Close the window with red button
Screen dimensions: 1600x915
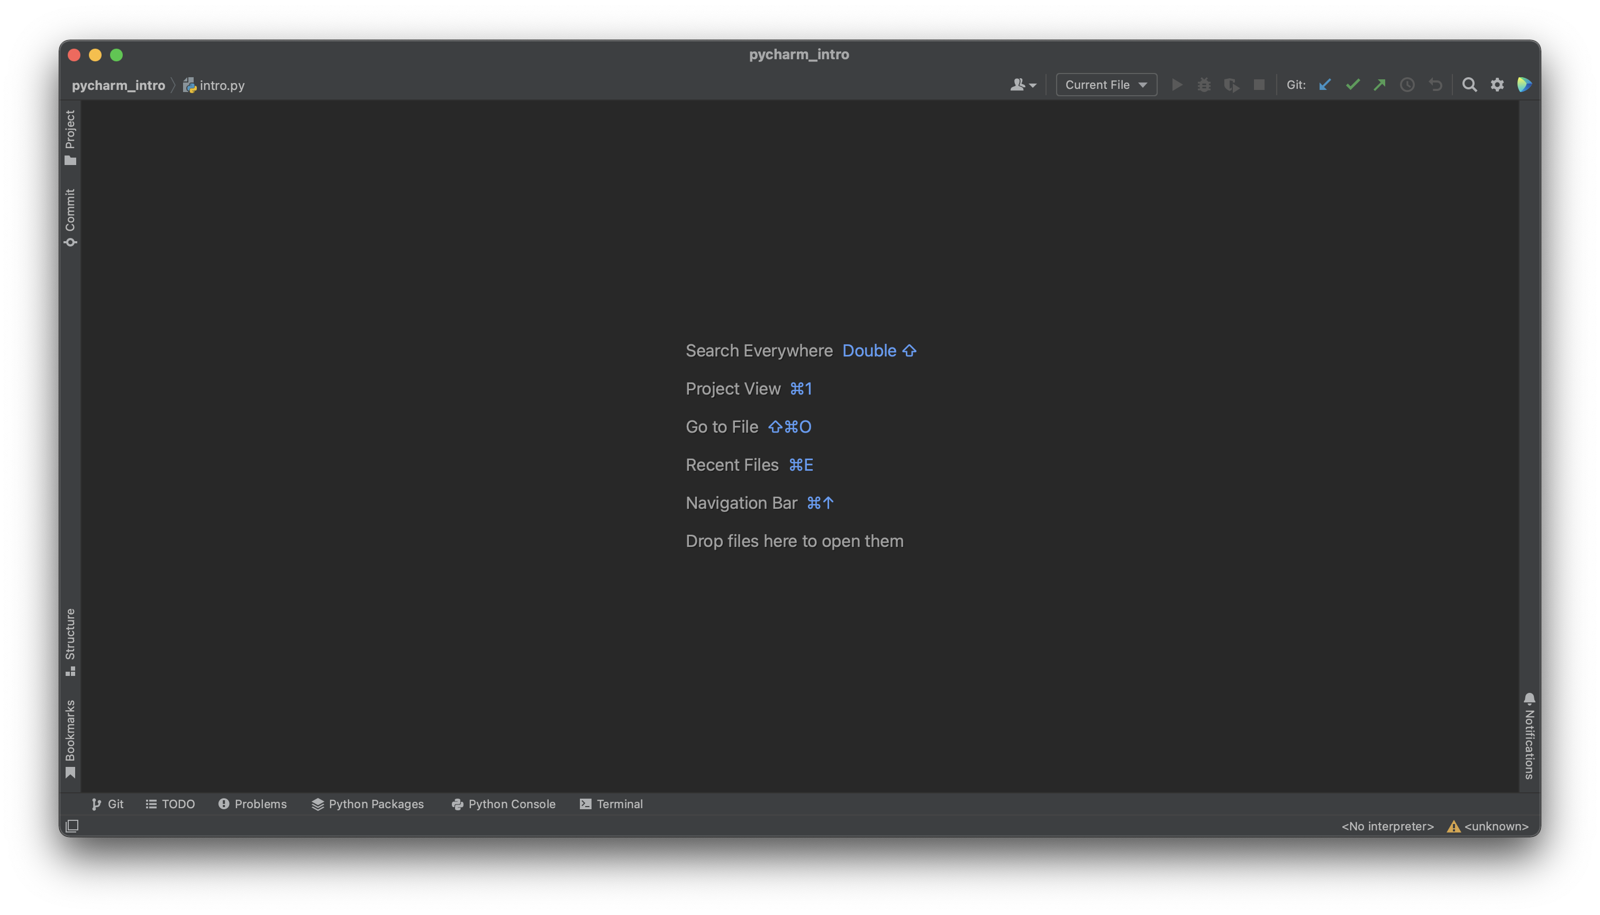74,54
